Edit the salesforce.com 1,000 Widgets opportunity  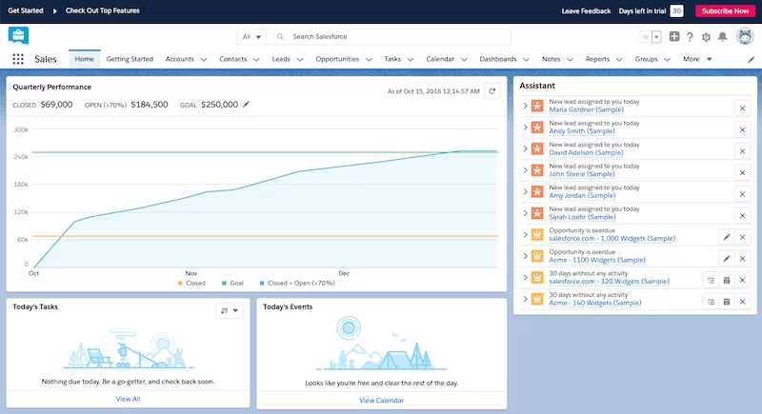[727, 237]
